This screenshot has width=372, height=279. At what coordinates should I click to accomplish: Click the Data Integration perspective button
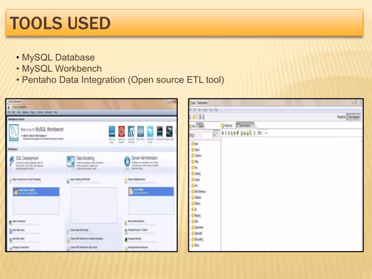(353, 117)
